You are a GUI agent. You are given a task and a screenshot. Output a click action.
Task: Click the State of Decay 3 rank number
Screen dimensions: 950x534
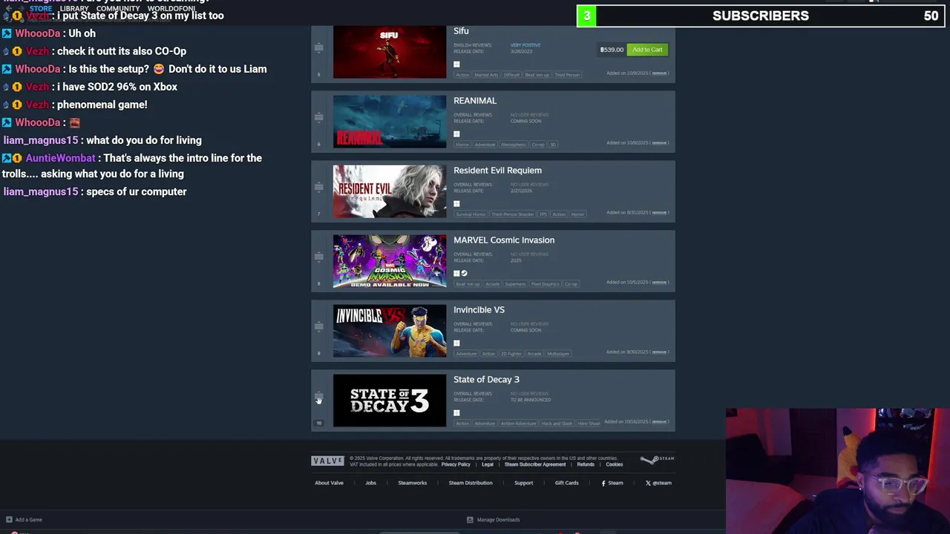[319, 423]
